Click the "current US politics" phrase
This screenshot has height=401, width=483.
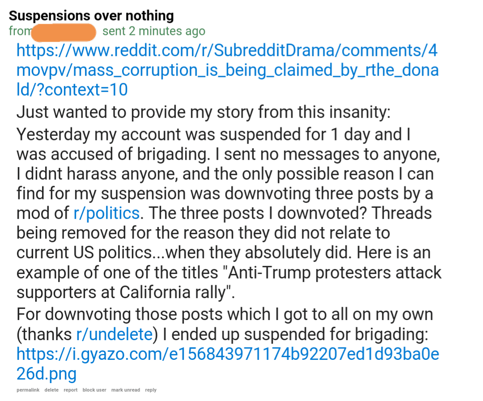[84, 253]
